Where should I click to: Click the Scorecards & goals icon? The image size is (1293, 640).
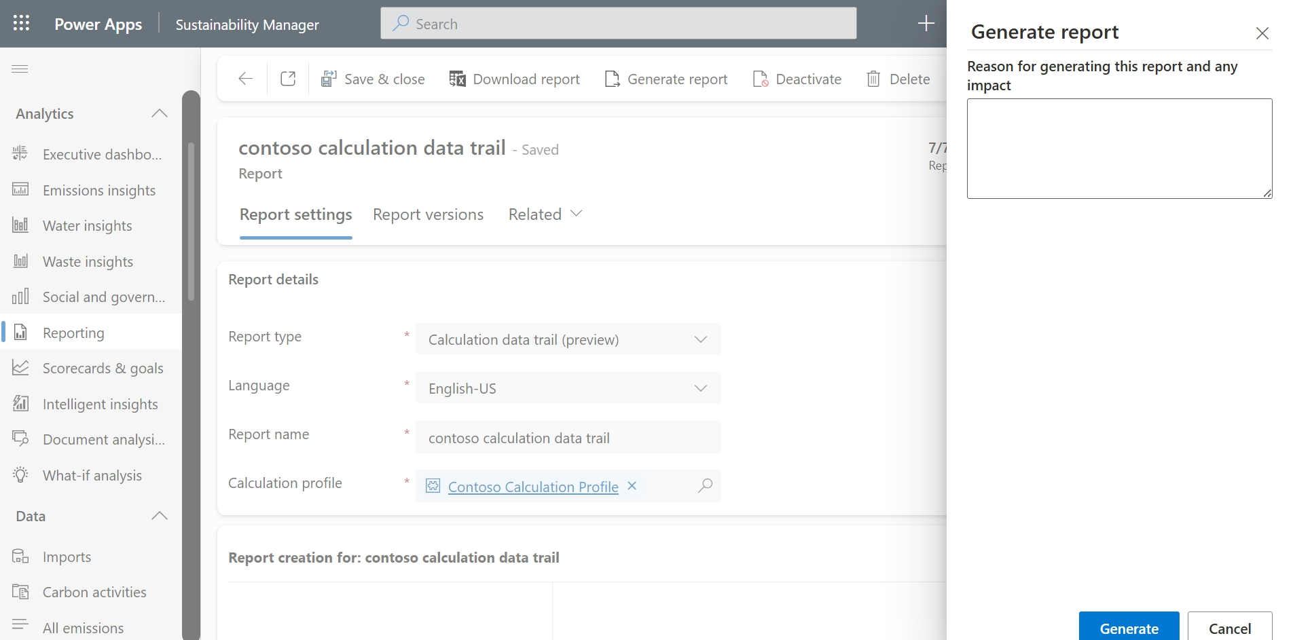(x=20, y=367)
